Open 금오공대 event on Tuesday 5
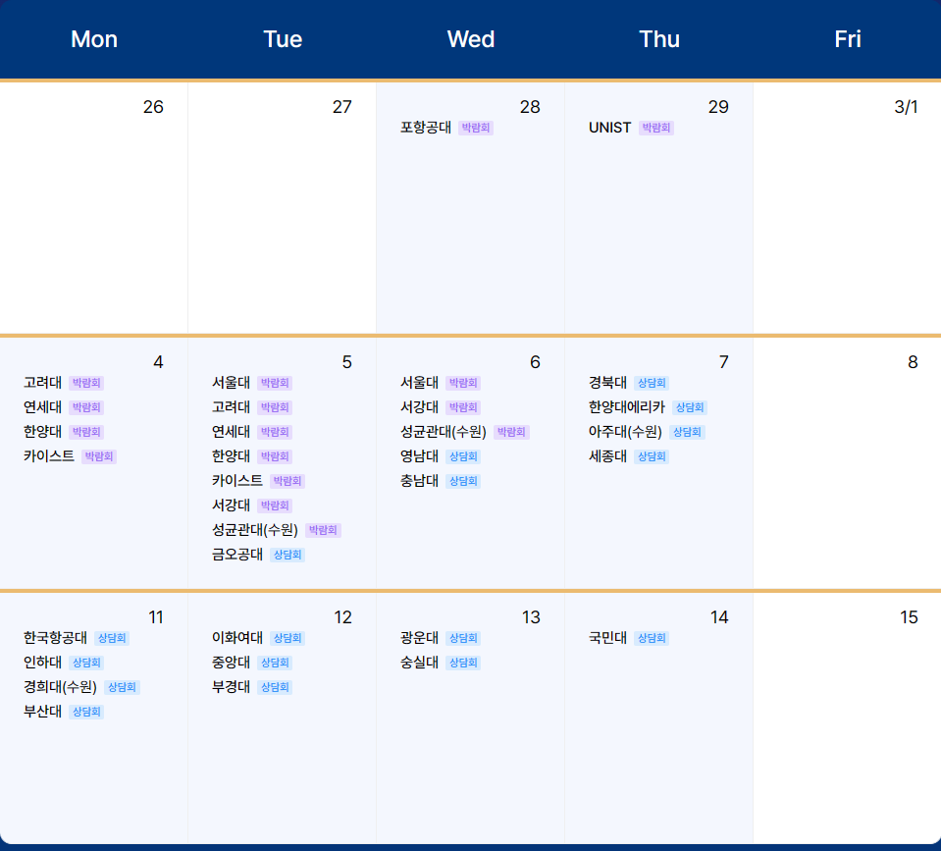Viewport: 941px width, 851px height. coord(237,556)
